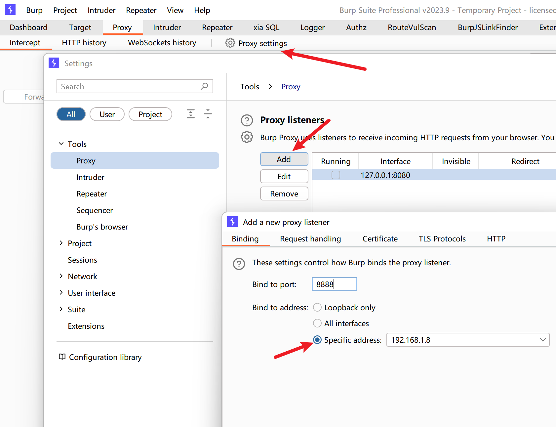Toggle Running checkbox for 127.0.0.1:8080 listener

point(336,175)
